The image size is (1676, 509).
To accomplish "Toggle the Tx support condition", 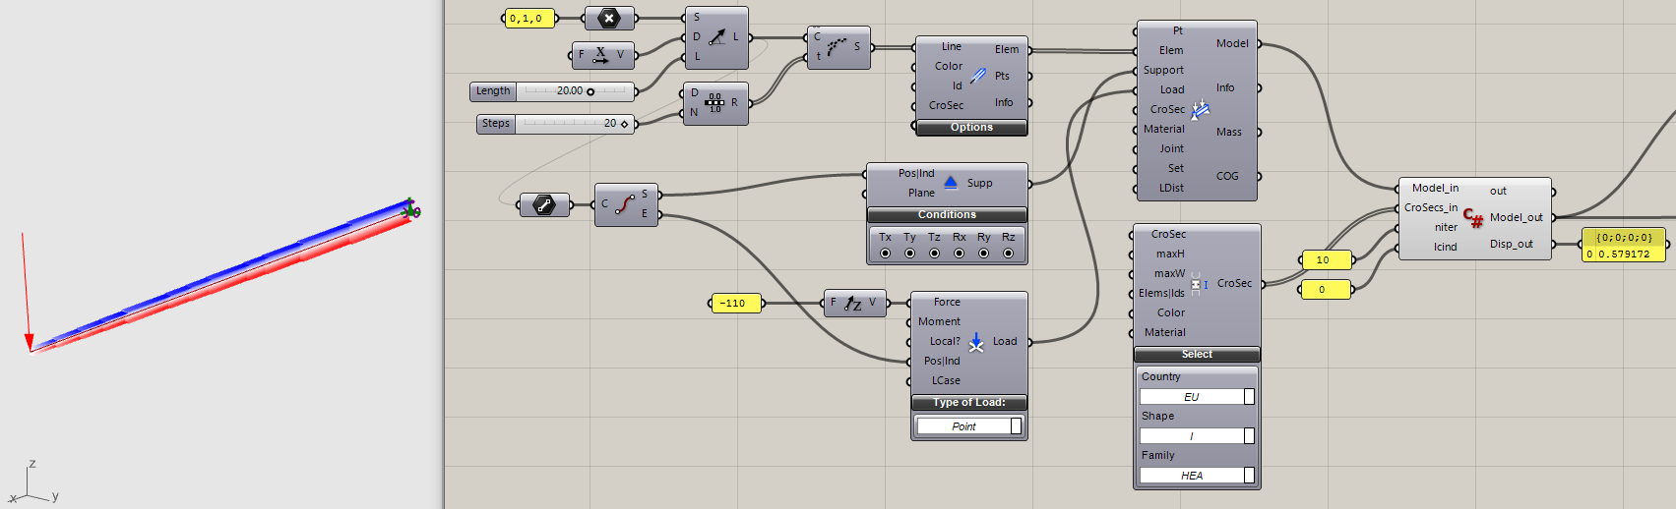I will tap(885, 254).
